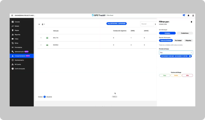205x120 pixels.
Task: Click Limpiar todo link
Action: pos(163,24)
